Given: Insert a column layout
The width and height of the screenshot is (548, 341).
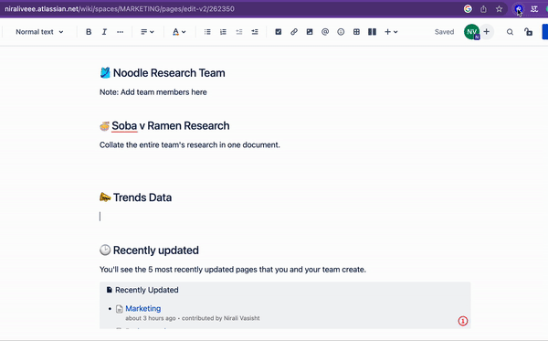Looking at the screenshot, I should click(x=373, y=32).
